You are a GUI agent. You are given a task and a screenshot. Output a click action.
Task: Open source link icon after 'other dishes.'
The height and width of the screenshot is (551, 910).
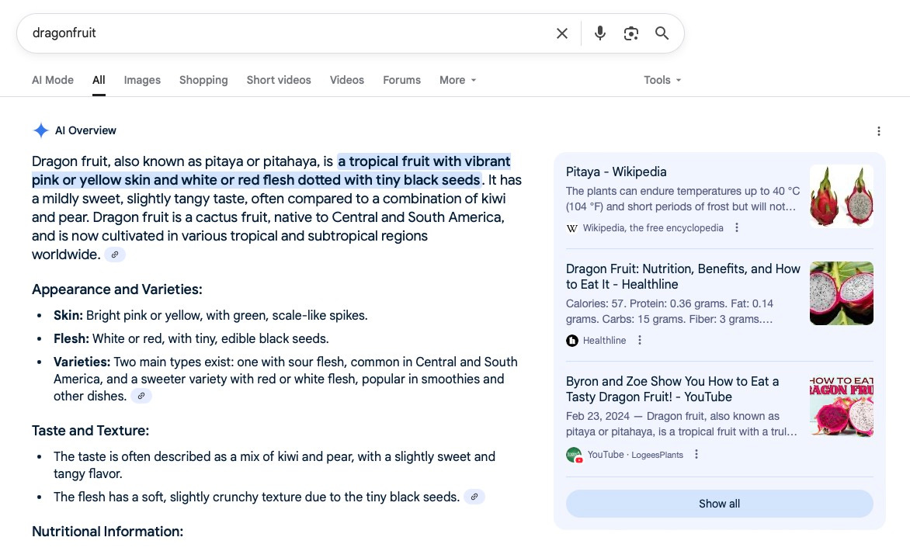pyautogui.click(x=141, y=396)
